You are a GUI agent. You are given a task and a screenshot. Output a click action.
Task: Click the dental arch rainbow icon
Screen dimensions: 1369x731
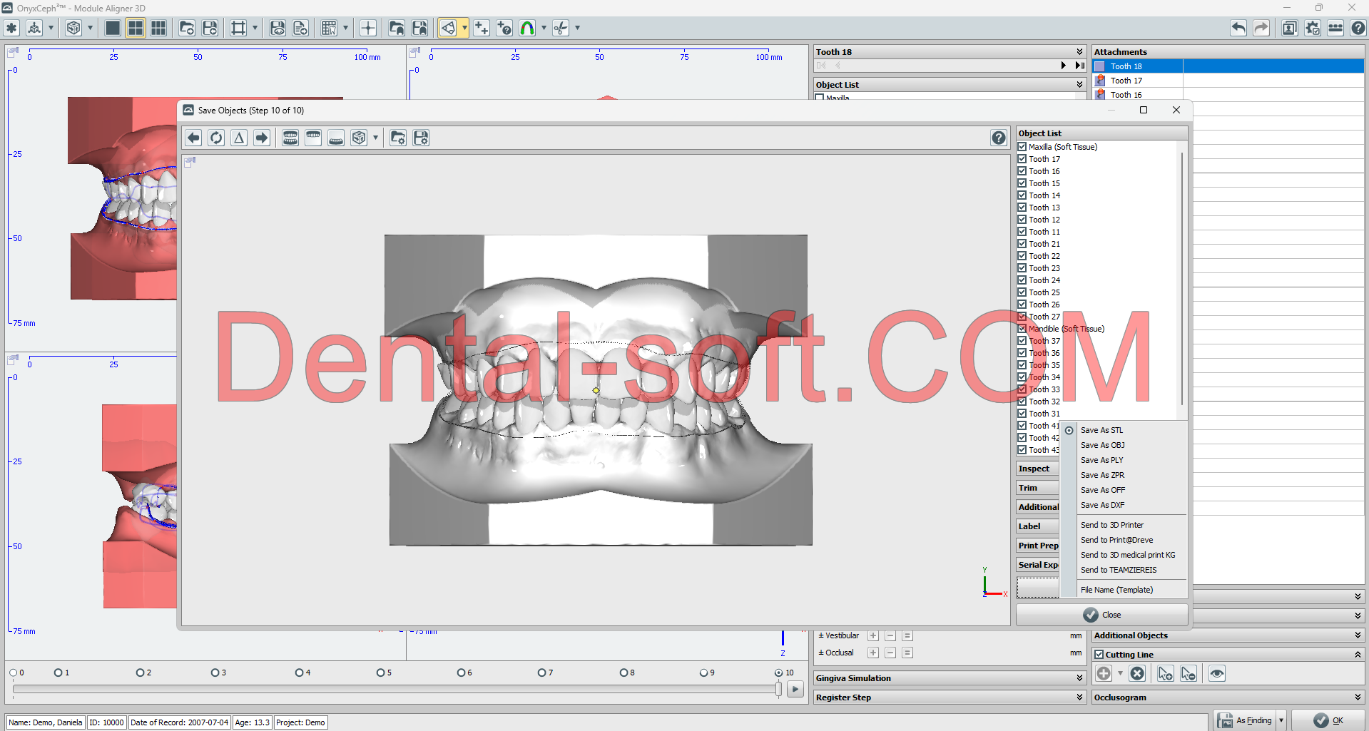click(527, 28)
